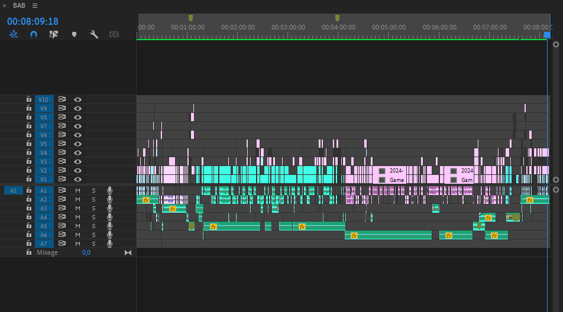
Task: Enable voice-over record on track A1
Action: pos(109,190)
